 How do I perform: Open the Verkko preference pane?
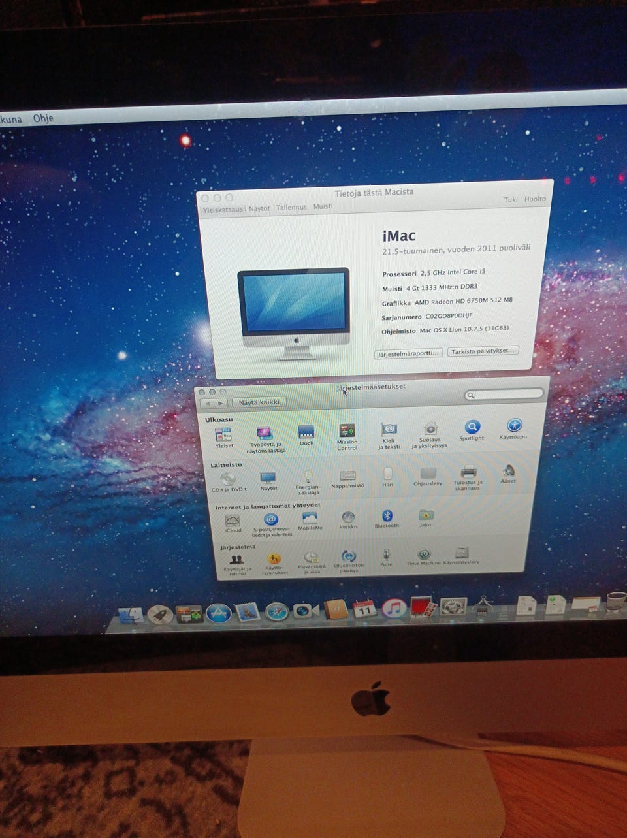tap(348, 521)
